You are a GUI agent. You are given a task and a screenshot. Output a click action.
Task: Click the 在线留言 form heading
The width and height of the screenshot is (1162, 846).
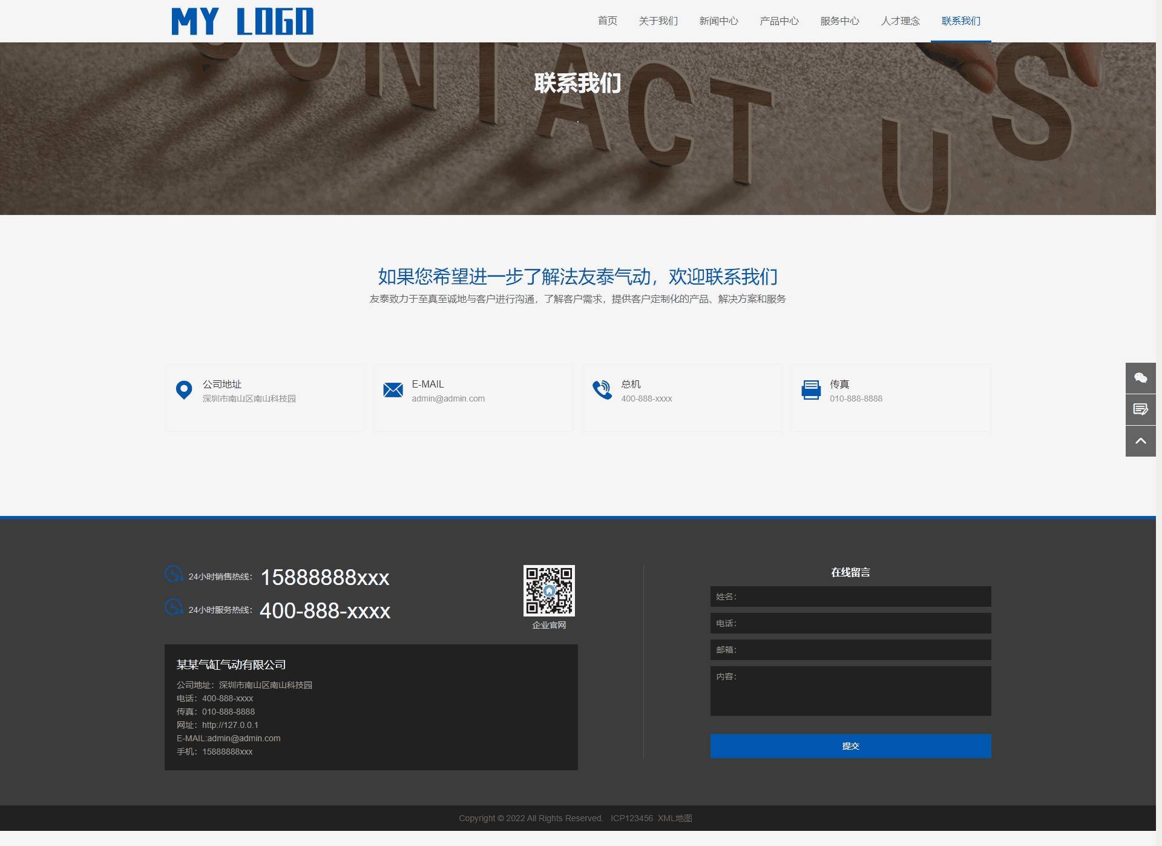point(850,572)
